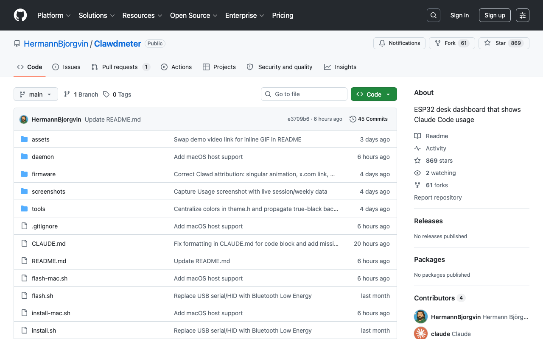Open the Insights tab
Screen dimensions: 543x339
(340, 67)
